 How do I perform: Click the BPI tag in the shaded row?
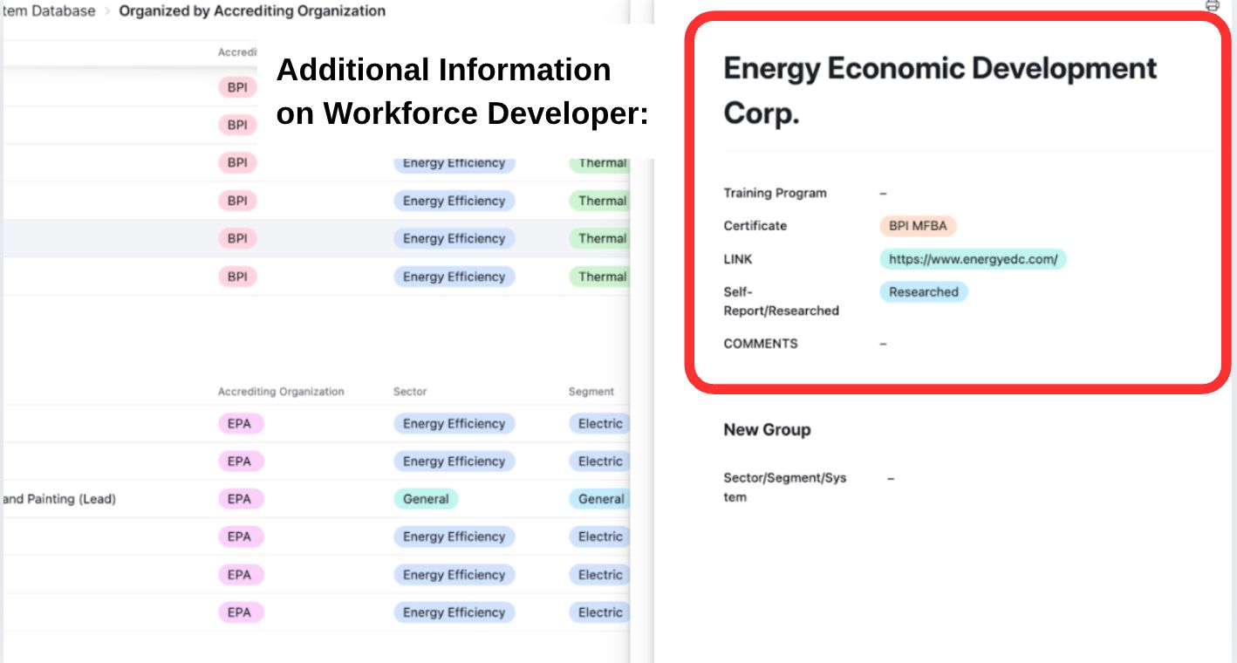[x=237, y=238]
